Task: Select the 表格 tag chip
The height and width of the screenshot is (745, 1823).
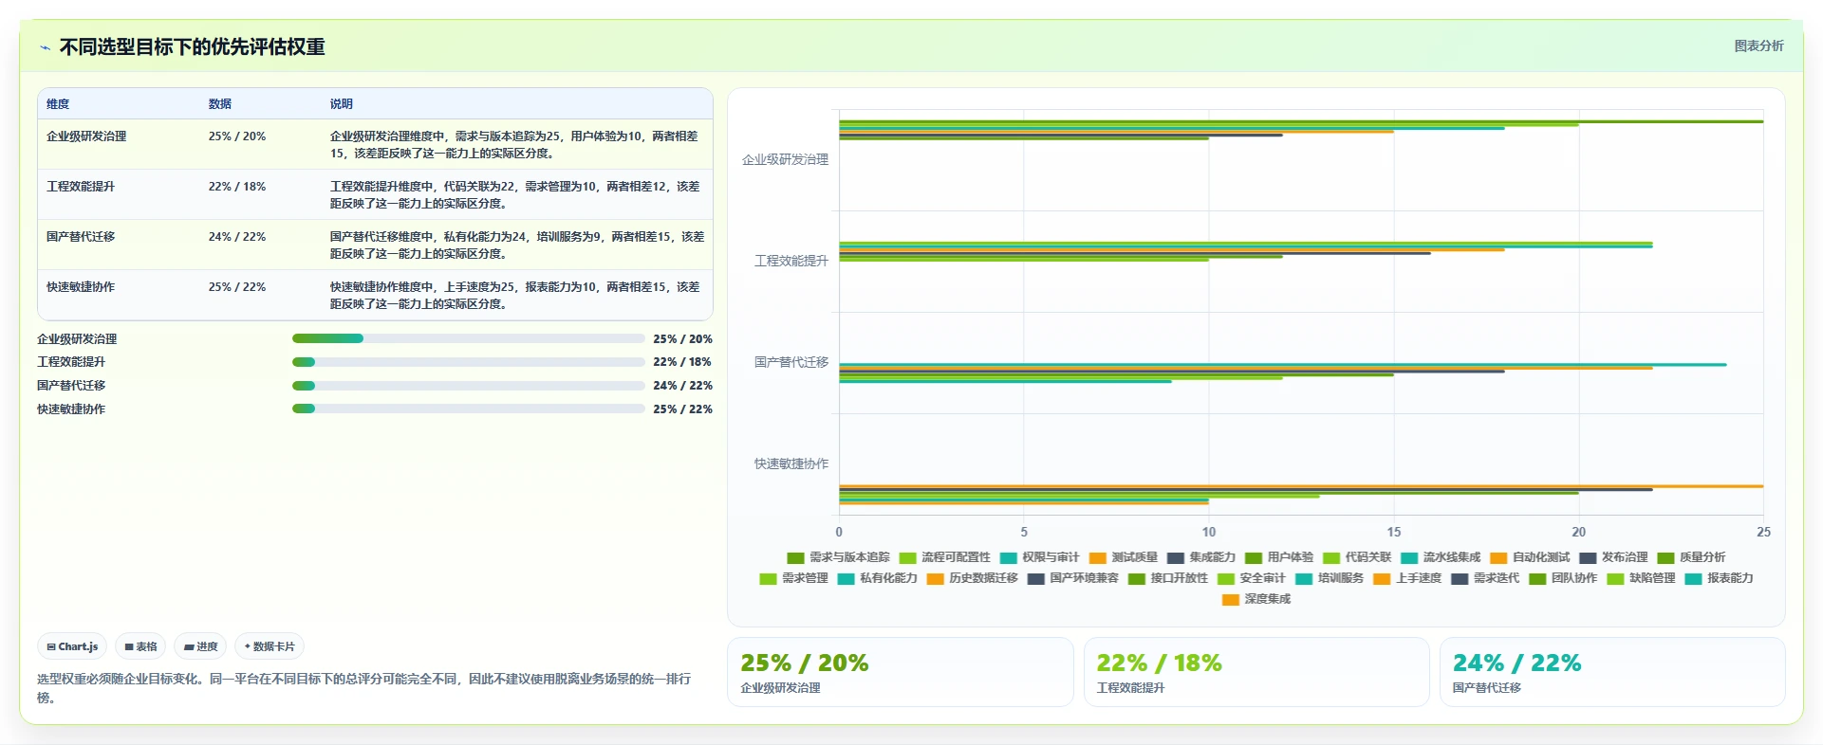Action: pos(140,646)
